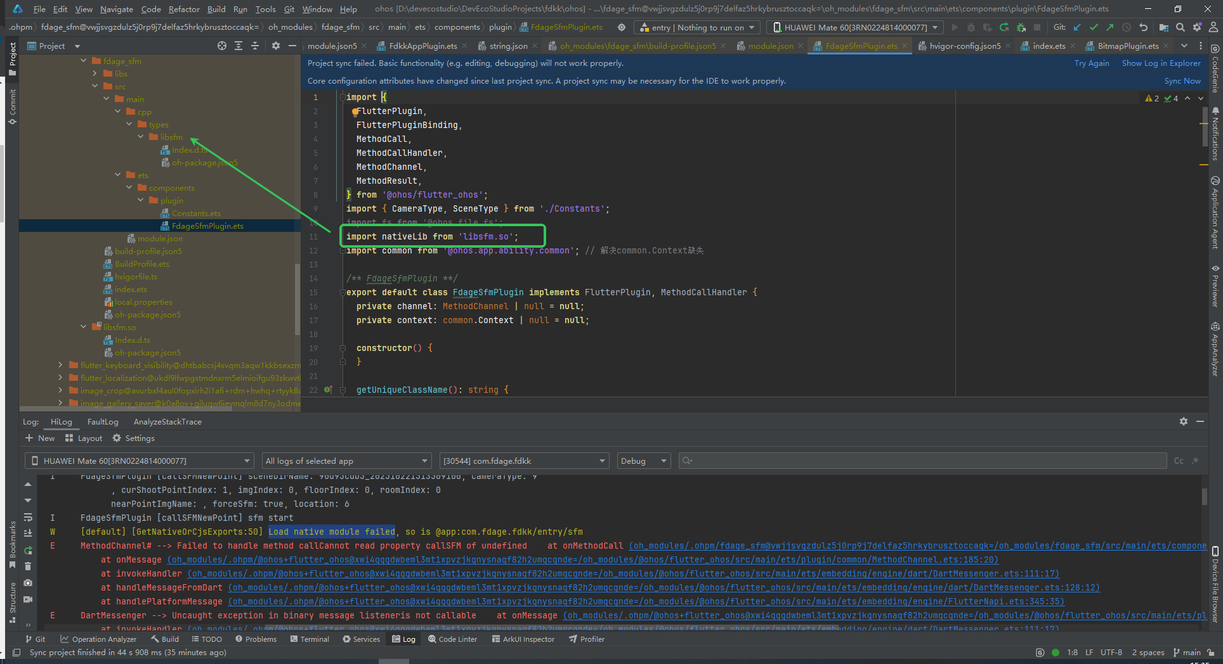Click the rollback undo arrow in toolbar
This screenshot has height=664, width=1223.
coord(1143,27)
